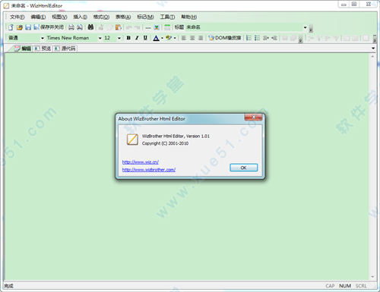Open the 文件(F) menu
Viewport: 380px width, 292px height.
pyautogui.click(x=17, y=17)
